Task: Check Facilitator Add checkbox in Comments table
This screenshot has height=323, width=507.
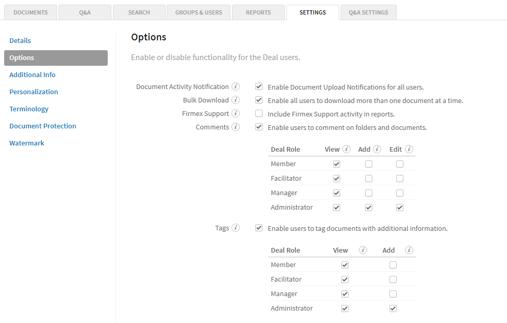Action: pyautogui.click(x=369, y=179)
